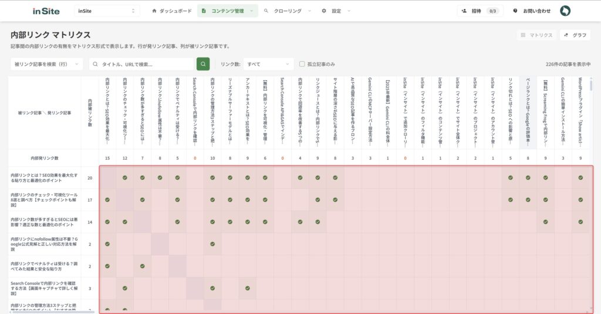The width and height of the screenshot is (601, 314).
Task: Click the green search magnifier button
Action: (x=203, y=64)
